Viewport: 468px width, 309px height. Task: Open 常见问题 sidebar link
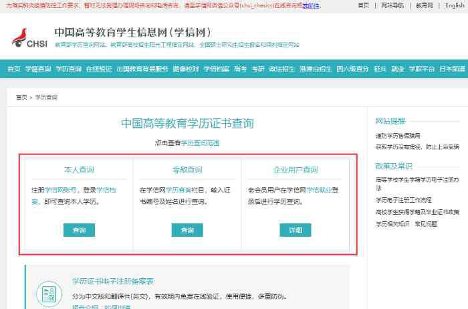click(426, 224)
